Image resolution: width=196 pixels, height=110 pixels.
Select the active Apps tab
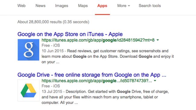click(x=102, y=6)
